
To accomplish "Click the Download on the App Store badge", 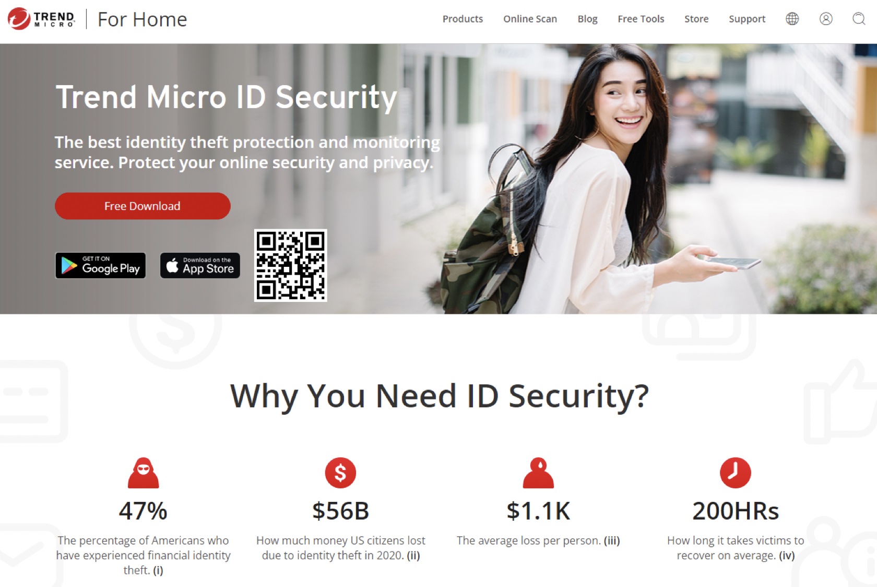I will click(x=200, y=265).
